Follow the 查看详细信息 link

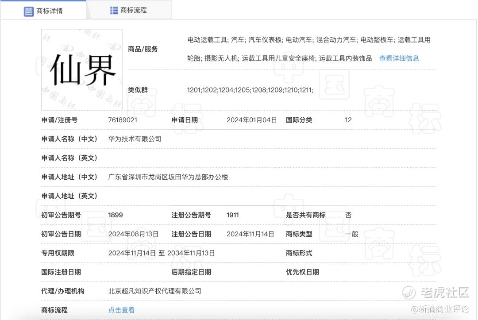point(399,58)
